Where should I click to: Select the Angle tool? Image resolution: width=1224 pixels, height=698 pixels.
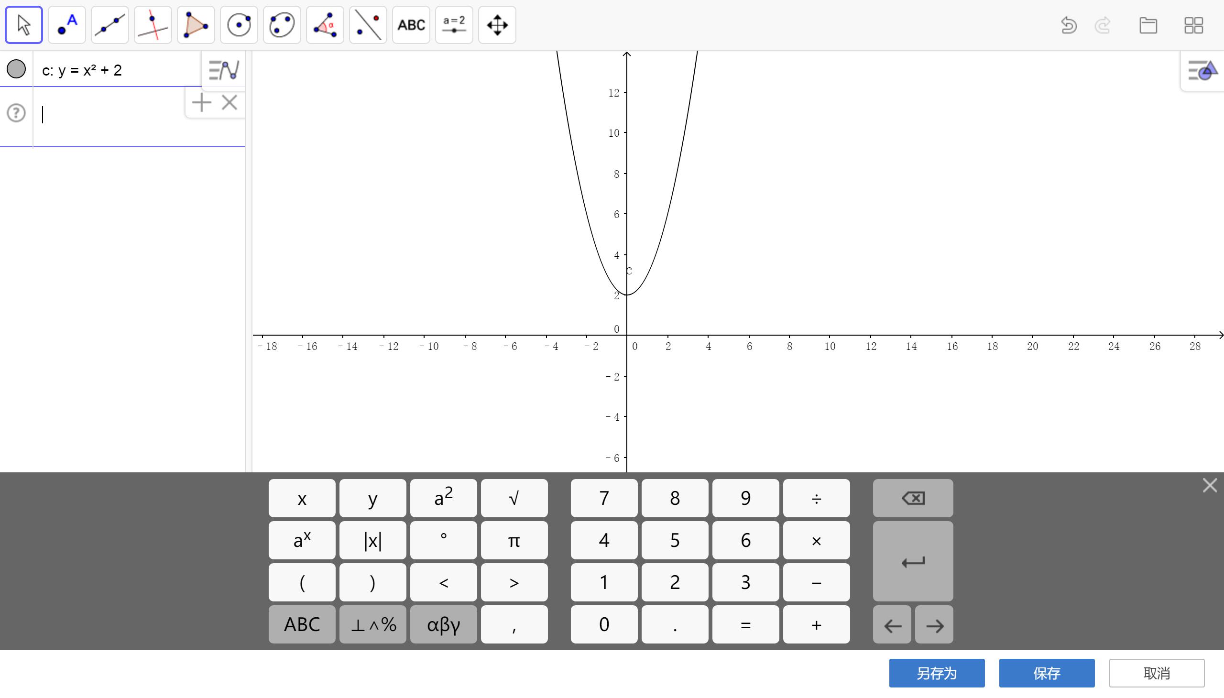(325, 25)
